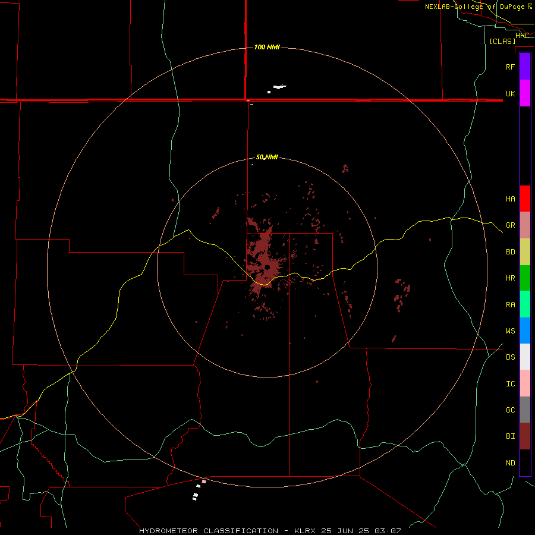Click the HHC product code text
The height and width of the screenshot is (535, 535).
(x=522, y=36)
